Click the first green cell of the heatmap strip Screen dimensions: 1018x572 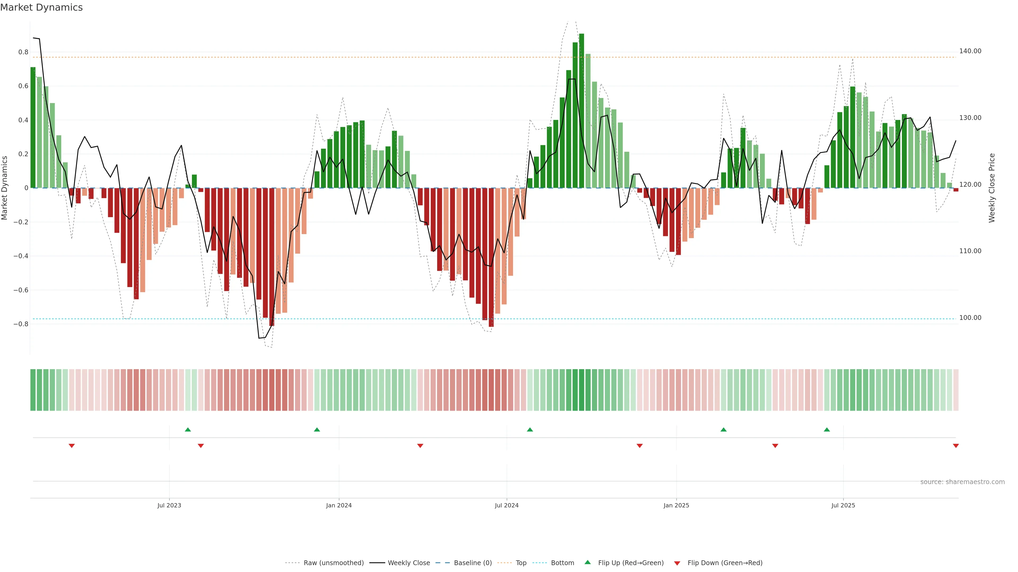[x=33, y=390]
